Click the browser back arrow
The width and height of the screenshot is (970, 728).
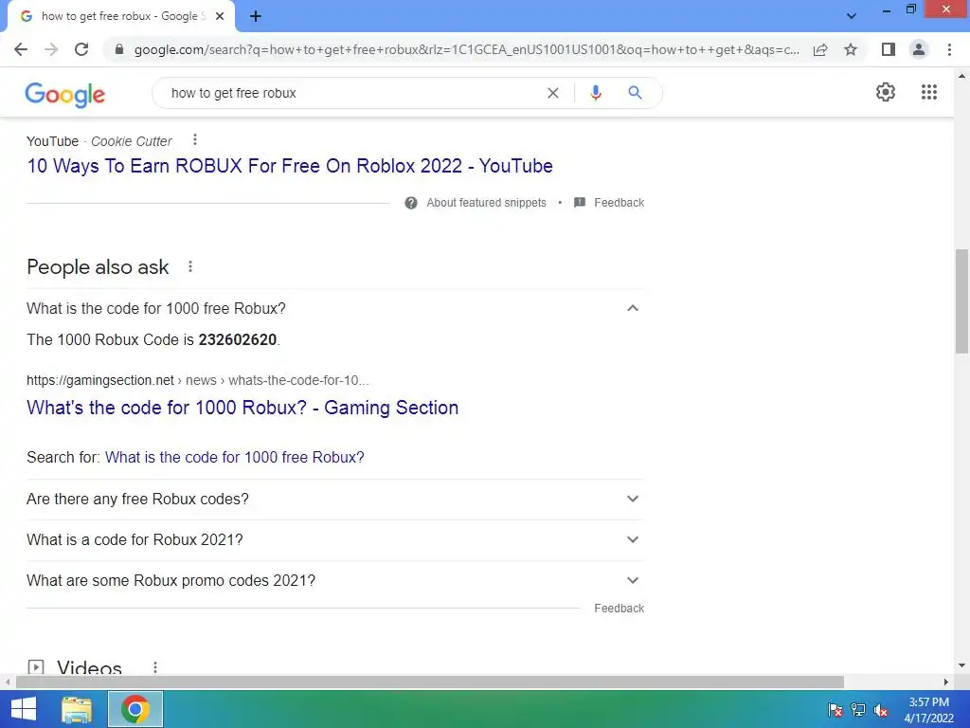click(x=21, y=49)
